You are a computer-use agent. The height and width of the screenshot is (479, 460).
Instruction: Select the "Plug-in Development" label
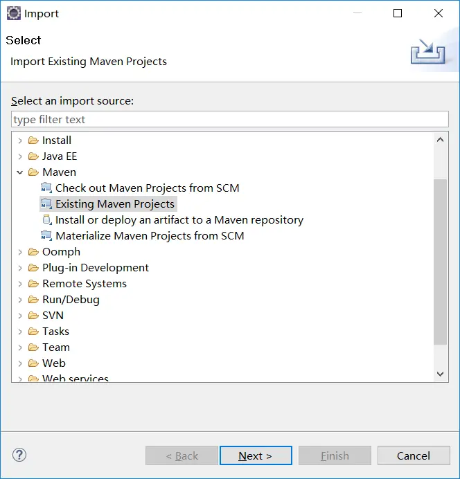(96, 268)
